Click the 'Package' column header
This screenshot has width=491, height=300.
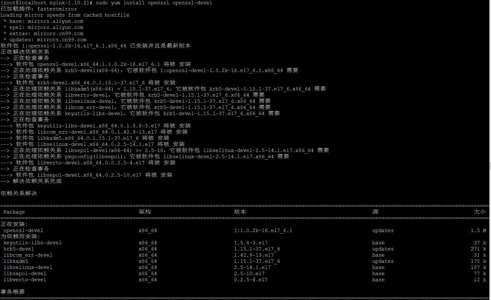click(x=14, y=212)
